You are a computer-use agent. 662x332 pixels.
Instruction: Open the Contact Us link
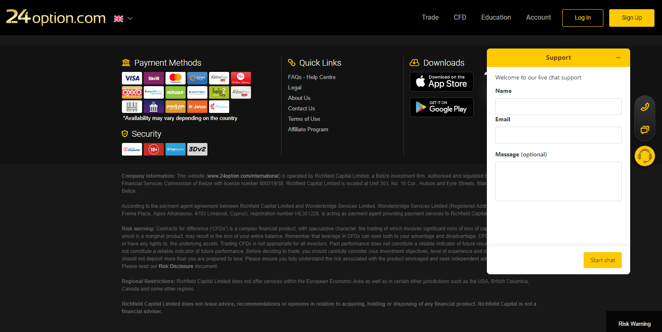click(x=301, y=109)
